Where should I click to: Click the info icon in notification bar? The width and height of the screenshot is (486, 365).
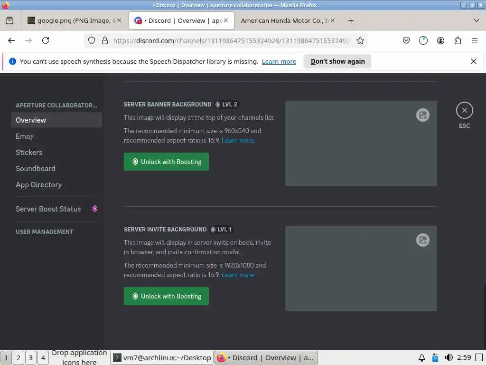pyautogui.click(x=12, y=61)
